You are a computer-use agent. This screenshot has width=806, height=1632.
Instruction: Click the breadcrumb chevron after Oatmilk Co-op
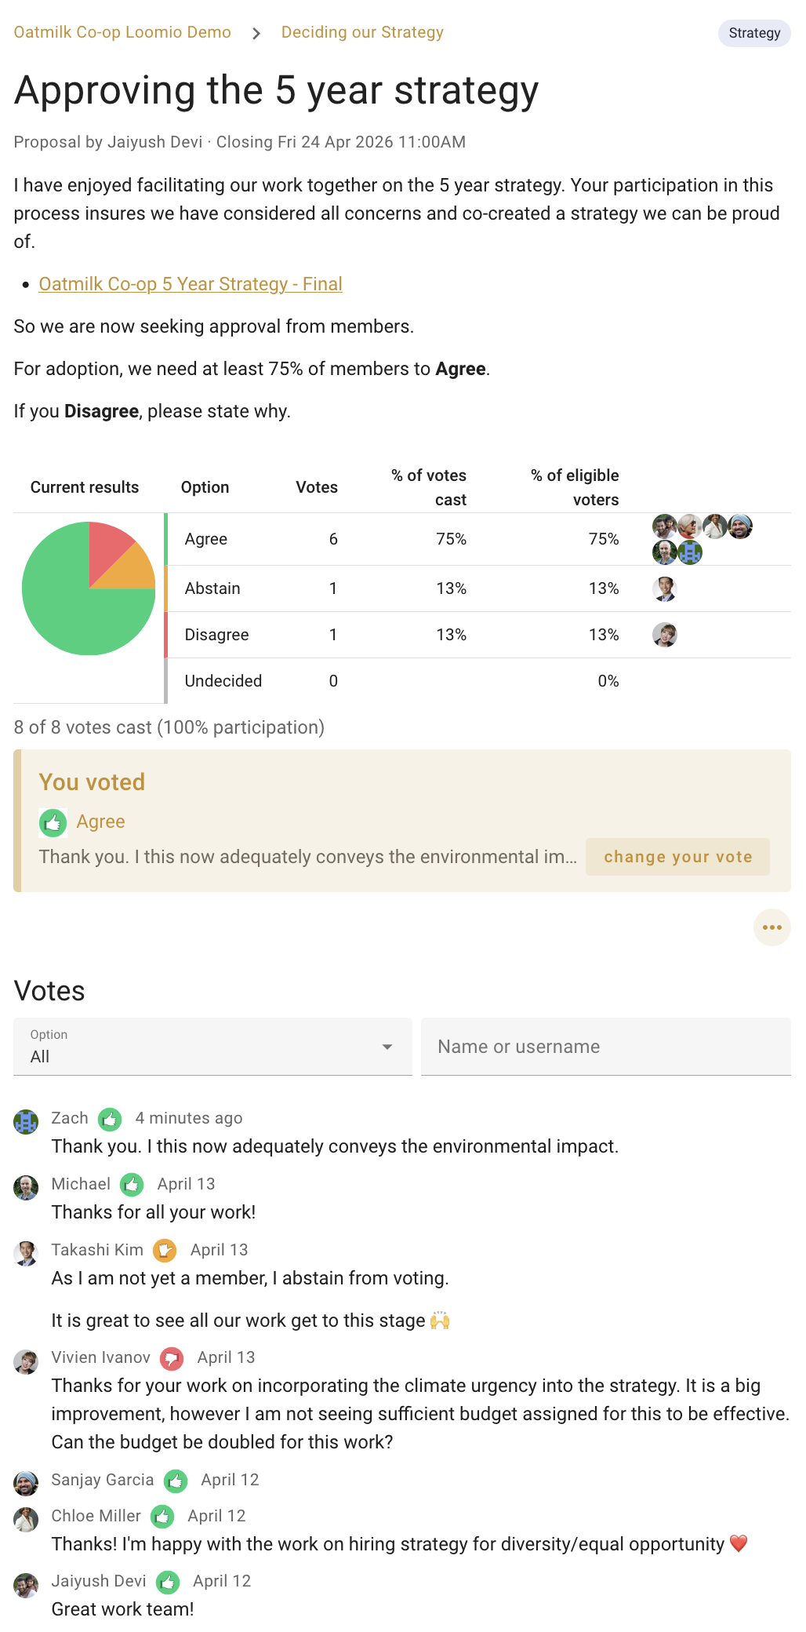(x=256, y=33)
